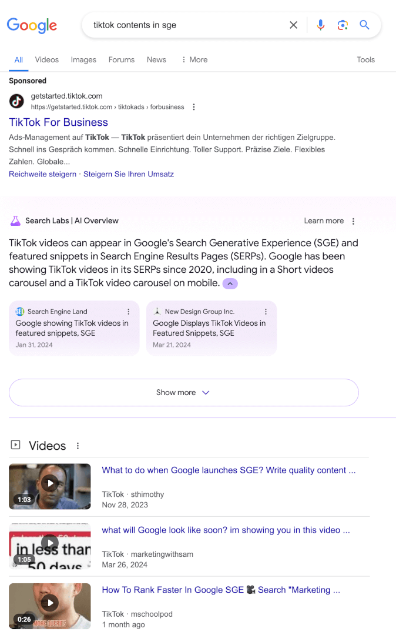Open the News tab
The height and width of the screenshot is (635, 396).
(x=156, y=59)
